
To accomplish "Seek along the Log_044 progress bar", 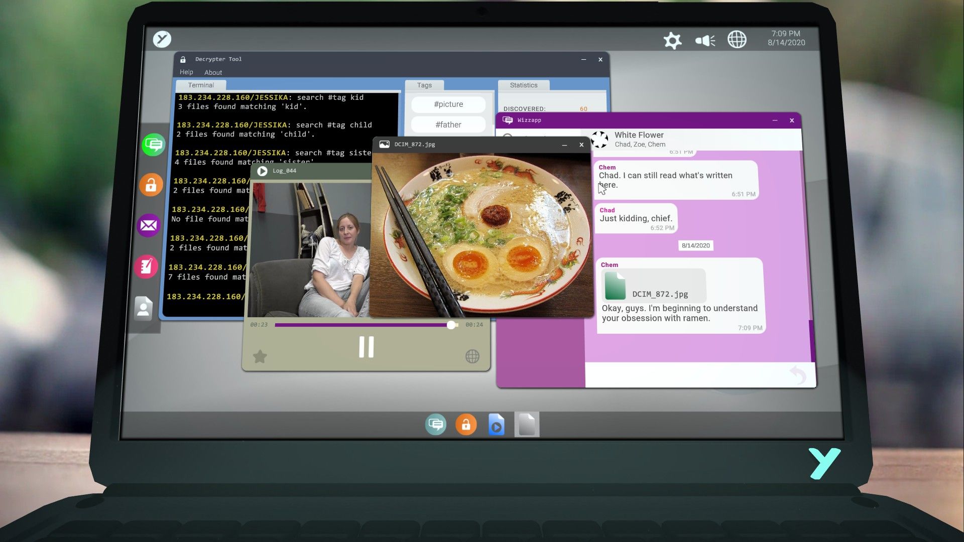I will click(366, 325).
